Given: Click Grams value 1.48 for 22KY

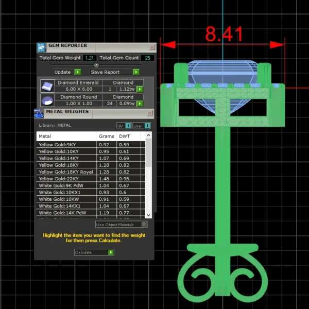Looking at the screenshot, I should pyautogui.click(x=104, y=179).
